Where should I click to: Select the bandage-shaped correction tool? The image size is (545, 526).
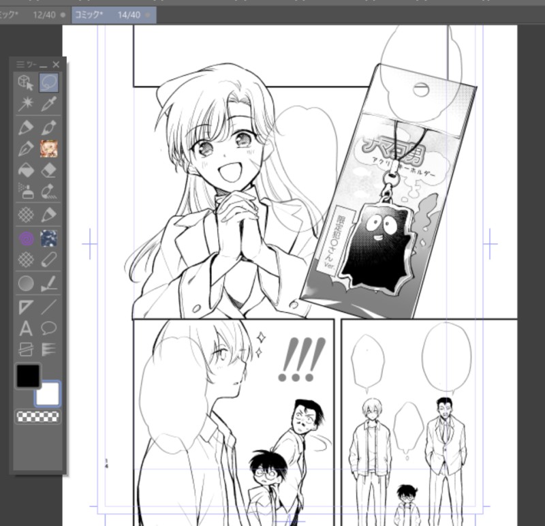click(x=48, y=260)
